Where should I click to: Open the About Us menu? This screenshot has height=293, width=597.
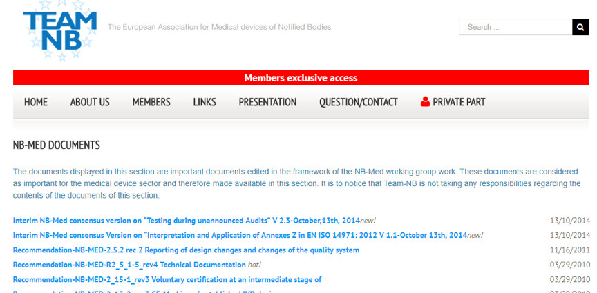click(90, 102)
